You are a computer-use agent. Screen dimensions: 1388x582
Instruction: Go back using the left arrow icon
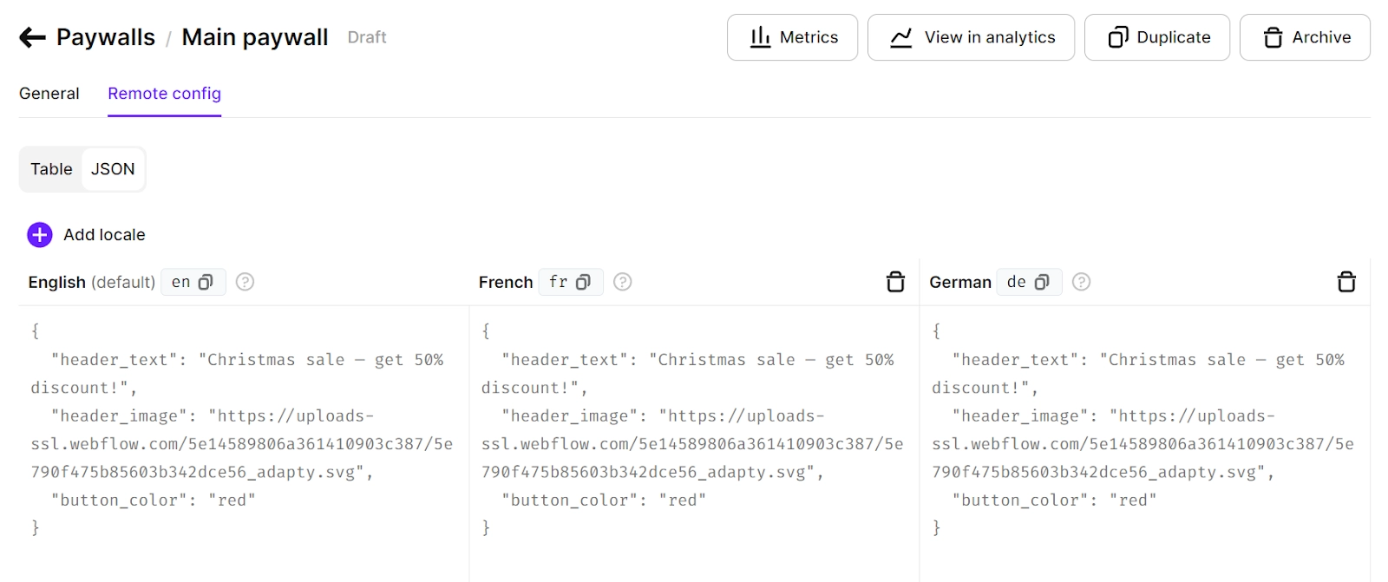click(x=32, y=37)
